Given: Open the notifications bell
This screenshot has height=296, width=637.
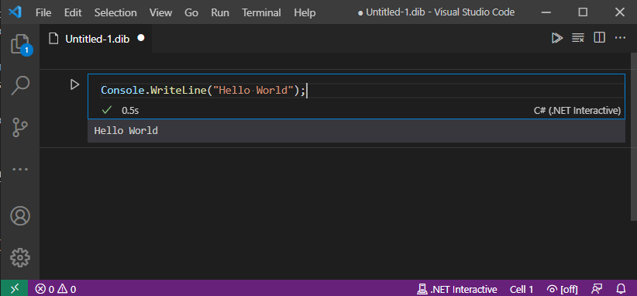Looking at the screenshot, I should tap(622, 289).
